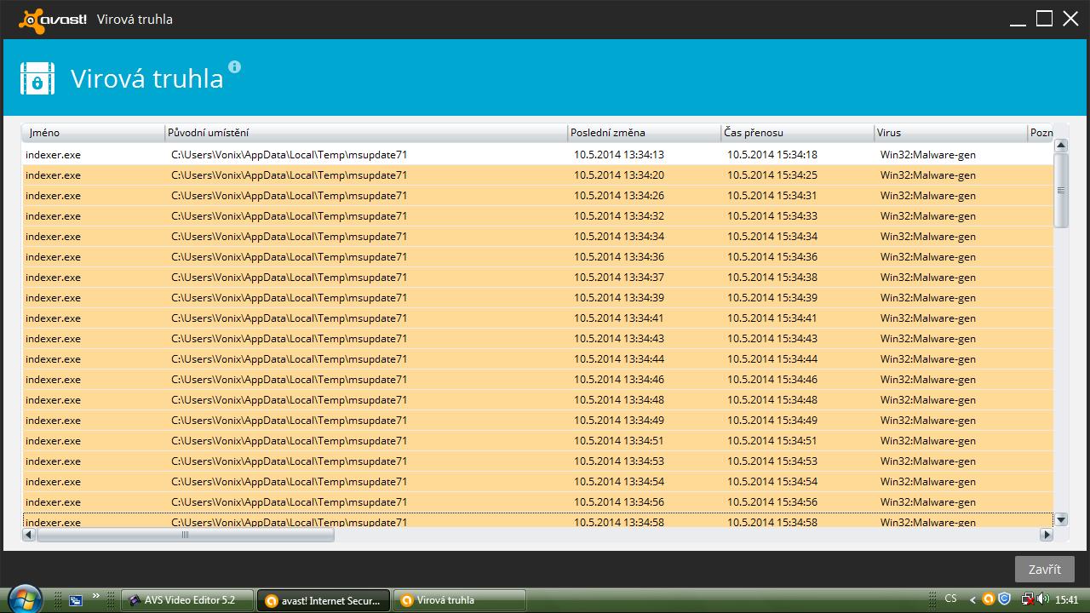Viewport: 1090px width, 613px height.
Task: Click the blue shield tray icon
Action: click(x=1005, y=599)
